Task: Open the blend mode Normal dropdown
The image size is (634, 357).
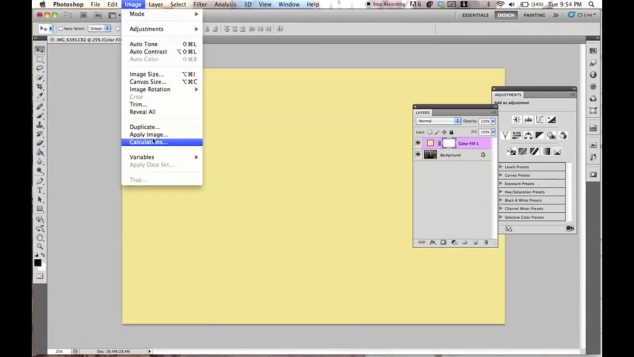Action: tap(438, 121)
